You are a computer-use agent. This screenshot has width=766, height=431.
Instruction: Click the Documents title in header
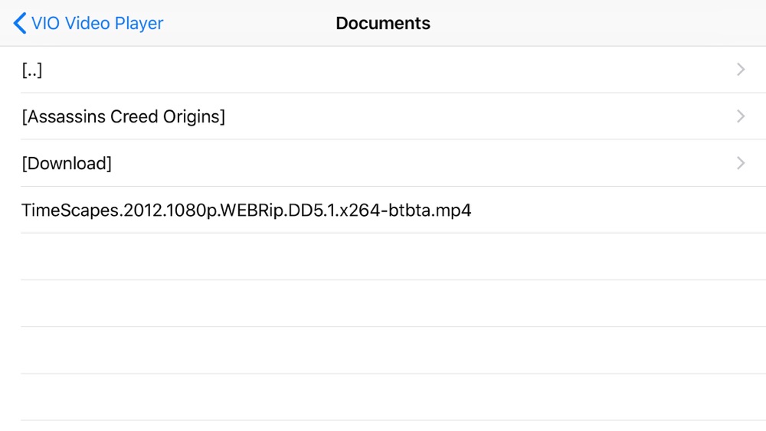click(383, 23)
